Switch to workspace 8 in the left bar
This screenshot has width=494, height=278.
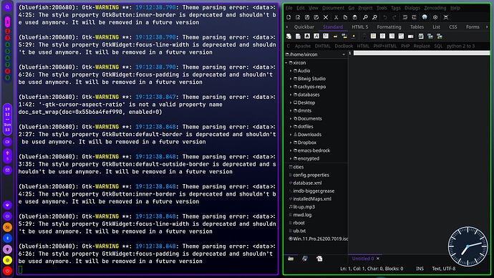coord(7,71)
